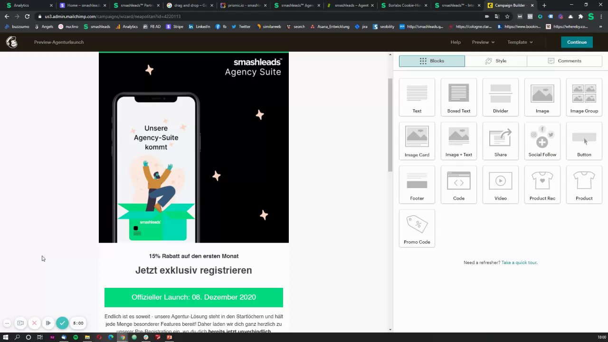
Task: Open the seobility bookmark
Action: [x=384, y=27]
